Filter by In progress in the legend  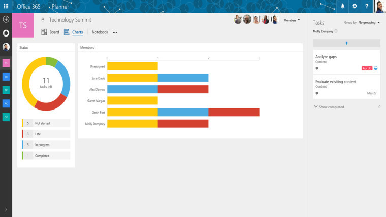(46, 144)
